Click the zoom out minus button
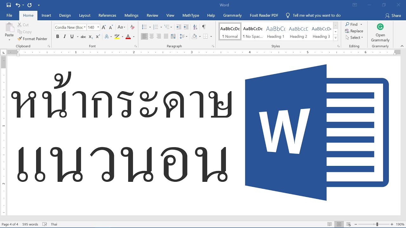The width and height of the screenshot is (406, 228). pos(356,224)
